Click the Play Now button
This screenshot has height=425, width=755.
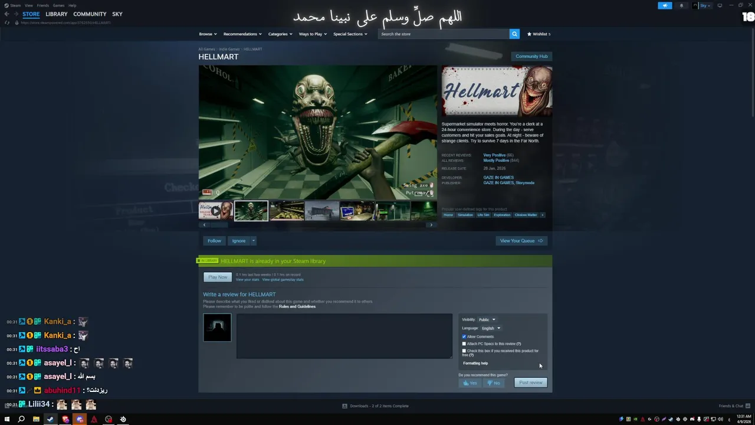click(x=218, y=277)
